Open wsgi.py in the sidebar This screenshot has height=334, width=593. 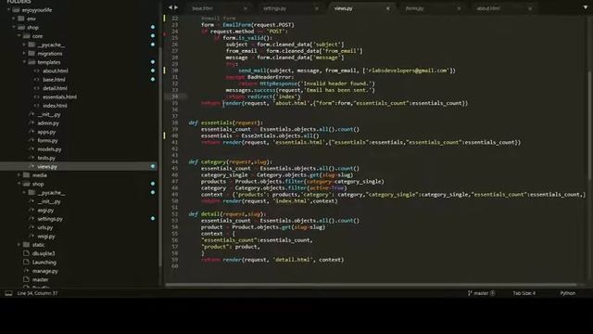46,237
